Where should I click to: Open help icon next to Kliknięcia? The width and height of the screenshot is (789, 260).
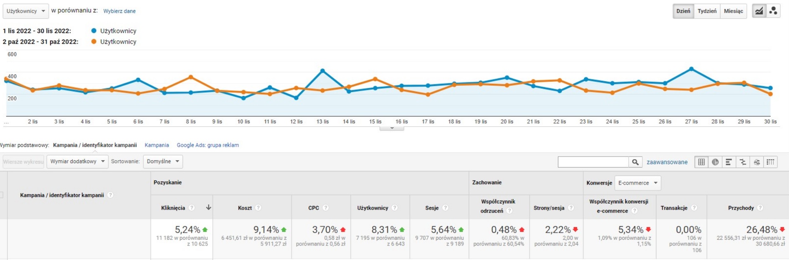(x=192, y=208)
